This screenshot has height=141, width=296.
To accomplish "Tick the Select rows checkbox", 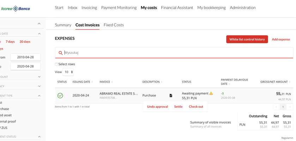I will [x=56, y=64].
